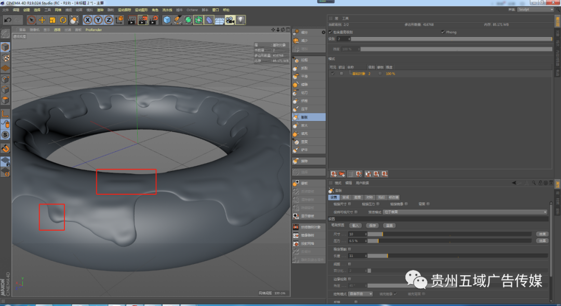Open the spline pen tool
Screen dimensions: 561x306
coord(178,20)
